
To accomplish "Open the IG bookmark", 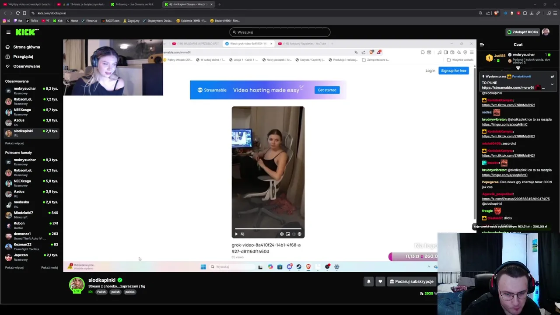I will coord(7,21).
